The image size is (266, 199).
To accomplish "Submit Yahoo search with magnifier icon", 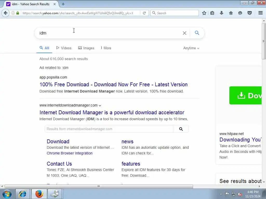I will click(x=197, y=33).
